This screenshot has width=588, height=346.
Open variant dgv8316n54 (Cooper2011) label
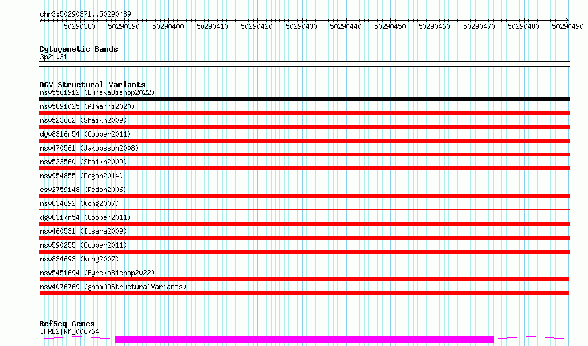tap(85, 134)
